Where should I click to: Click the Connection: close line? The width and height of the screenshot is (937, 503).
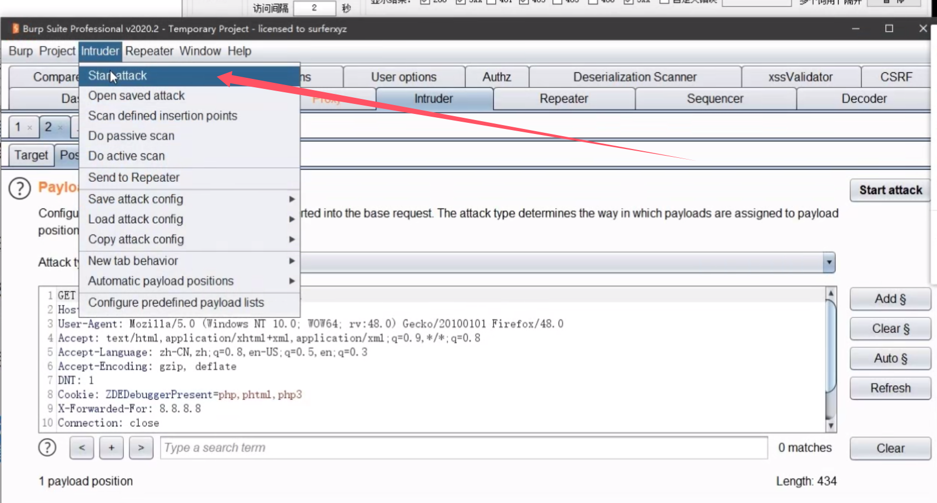(108, 423)
